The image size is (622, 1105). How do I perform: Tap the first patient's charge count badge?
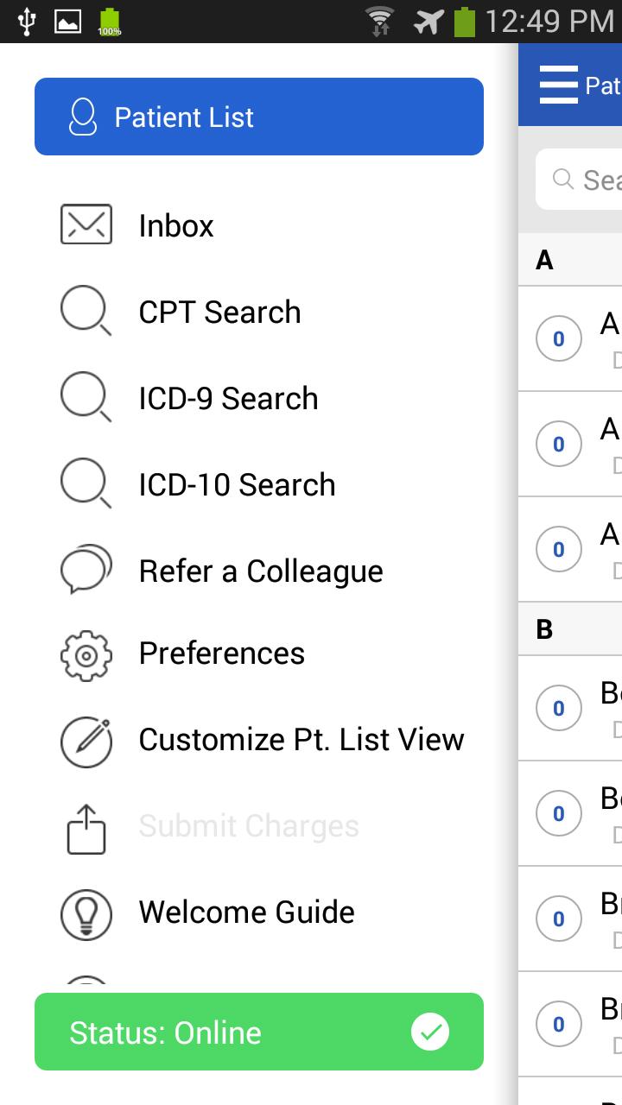[x=558, y=338]
